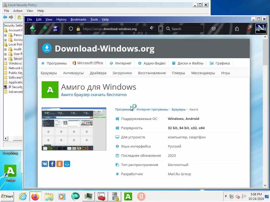The height and width of the screenshot is (202, 270).
Task: Open the Графика category
Action: coord(220,63)
